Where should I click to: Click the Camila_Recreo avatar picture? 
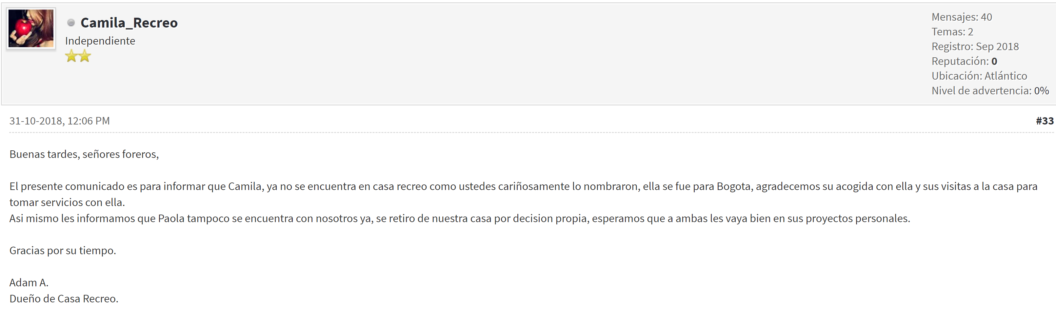(31, 28)
